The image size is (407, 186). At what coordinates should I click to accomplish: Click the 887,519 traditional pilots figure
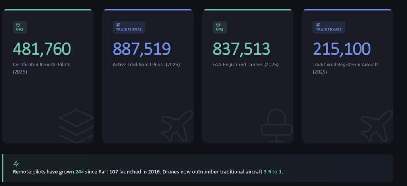[141, 49]
